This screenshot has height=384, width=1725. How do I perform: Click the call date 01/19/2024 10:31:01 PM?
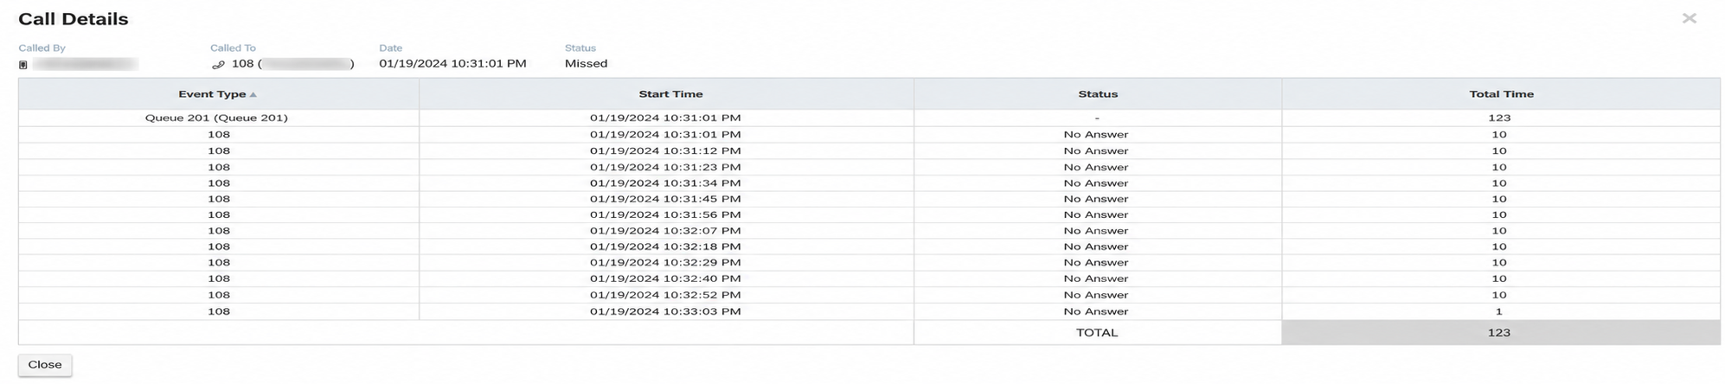pos(452,64)
